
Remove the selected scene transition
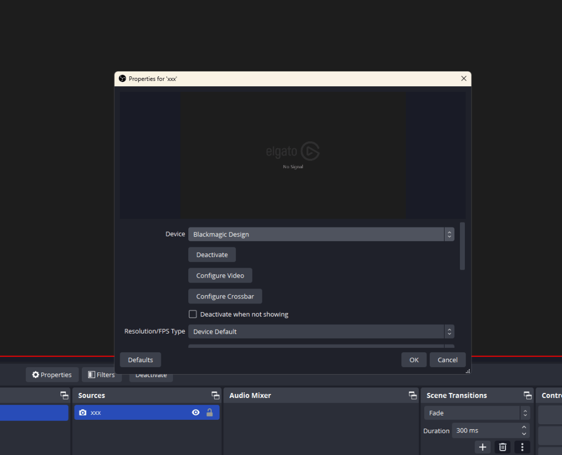[x=503, y=447]
